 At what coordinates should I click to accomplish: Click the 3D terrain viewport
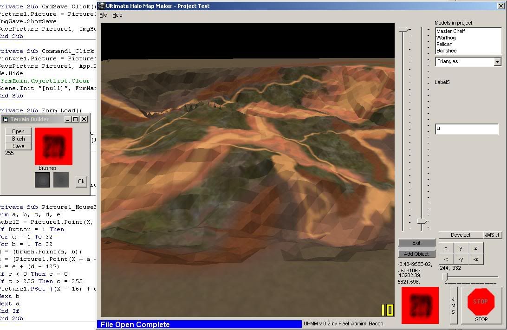pyautogui.click(x=247, y=170)
